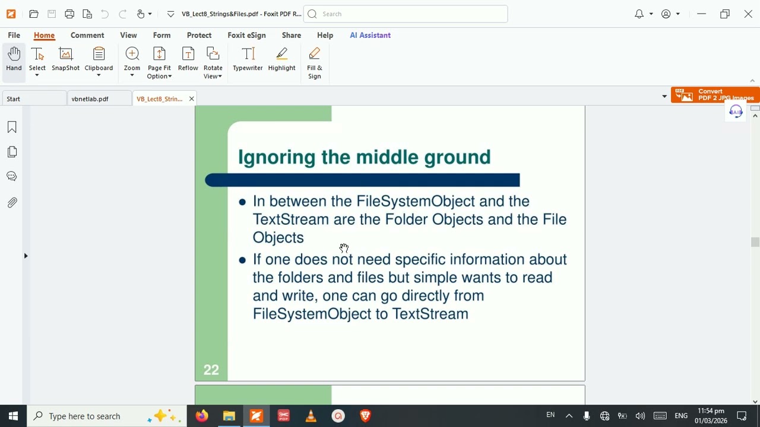Open the Help tab
This screenshot has width=760, height=427.
pos(325,35)
